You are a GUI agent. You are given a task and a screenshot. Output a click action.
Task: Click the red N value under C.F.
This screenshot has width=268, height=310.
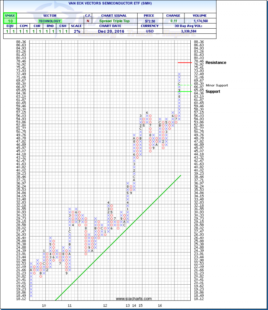pos(88,21)
